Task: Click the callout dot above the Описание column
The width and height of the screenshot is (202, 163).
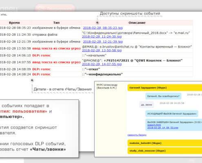Action: (97, 22)
